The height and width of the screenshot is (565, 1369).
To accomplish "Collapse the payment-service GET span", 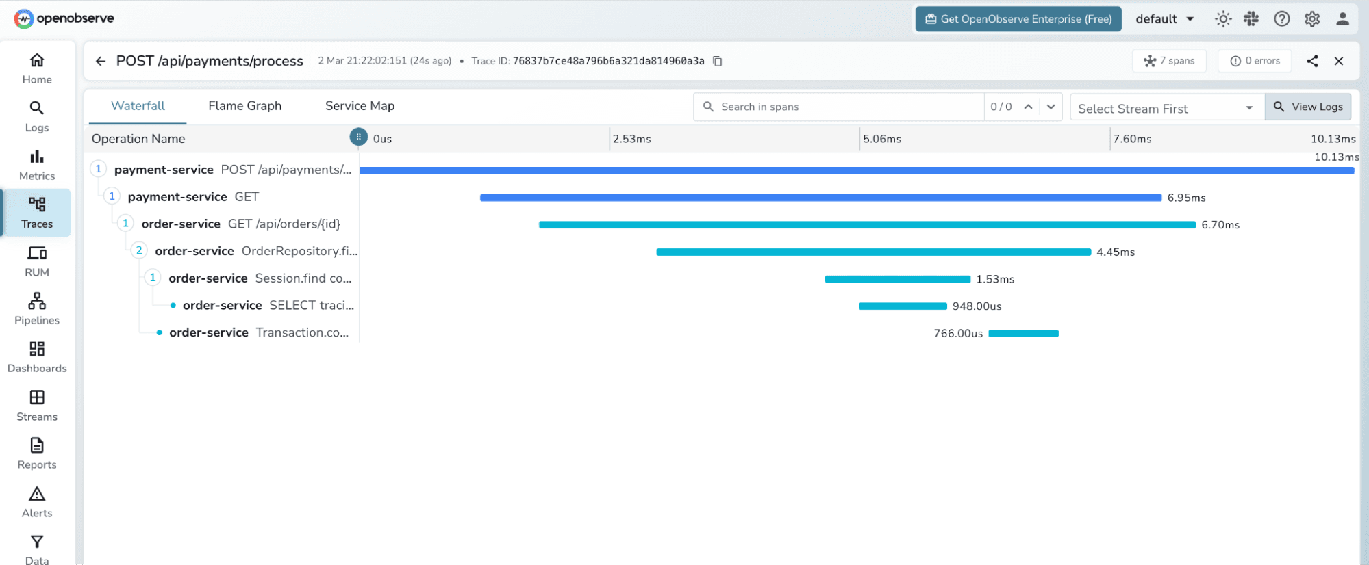I will click(x=112, y=196).
